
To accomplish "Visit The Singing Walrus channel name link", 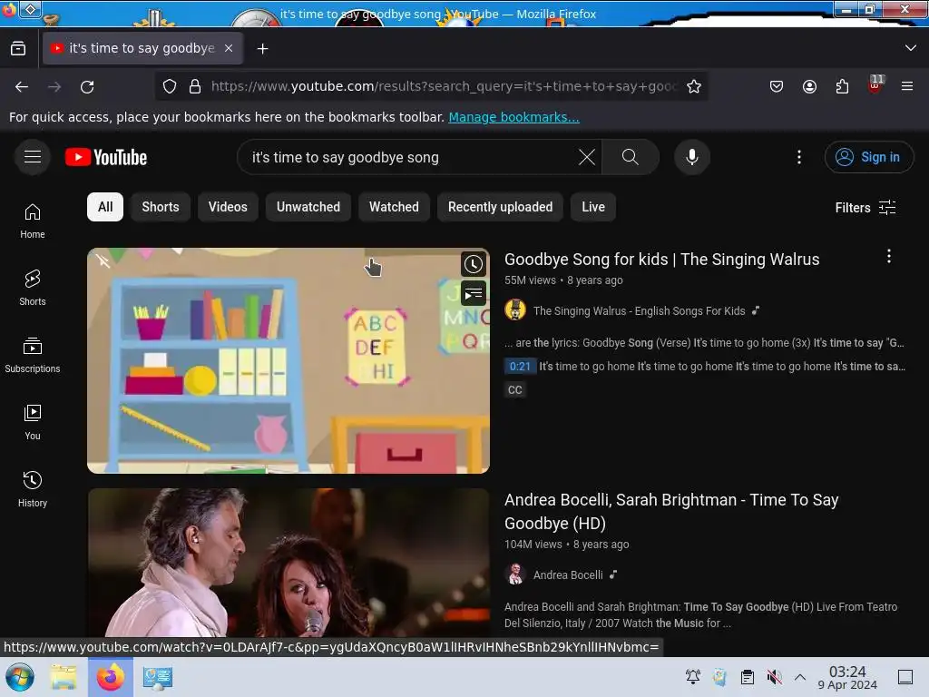I will click(x=640, y=310).
